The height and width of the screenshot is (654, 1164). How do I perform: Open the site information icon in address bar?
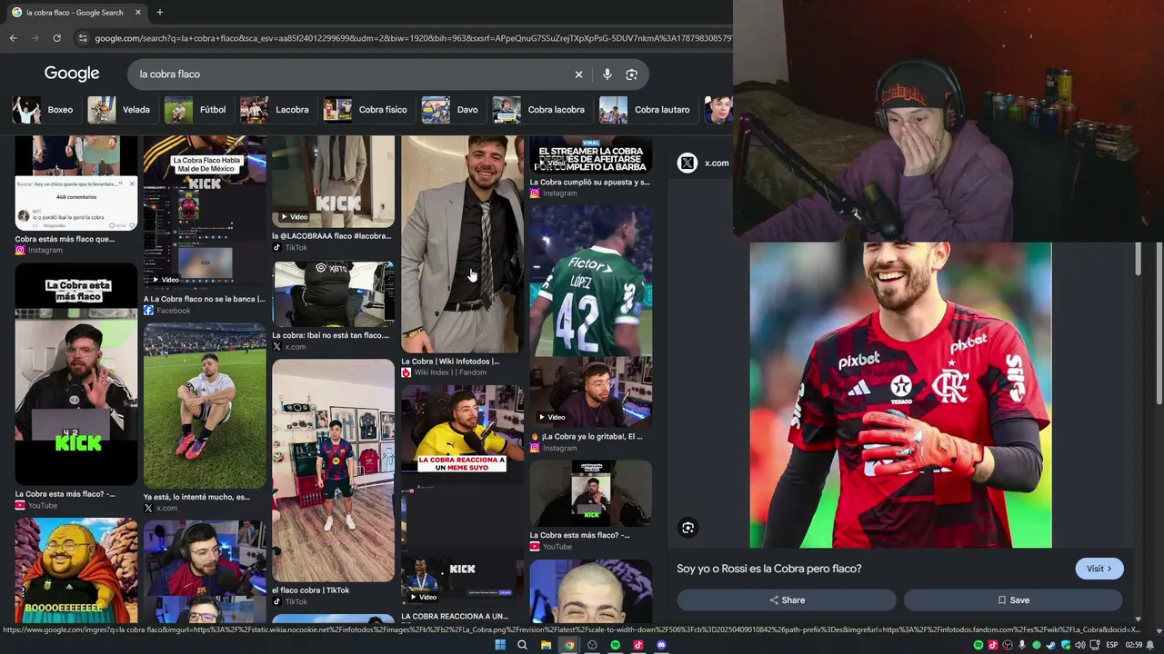83,38
